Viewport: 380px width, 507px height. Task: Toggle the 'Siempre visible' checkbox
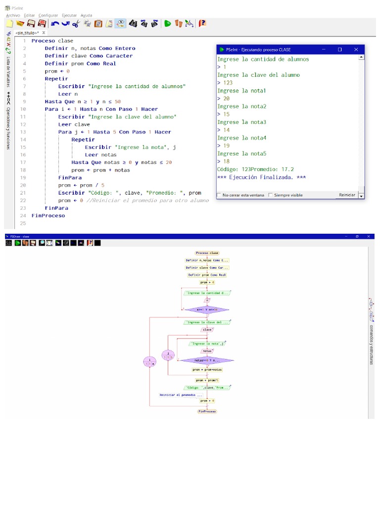click(270, 195)
